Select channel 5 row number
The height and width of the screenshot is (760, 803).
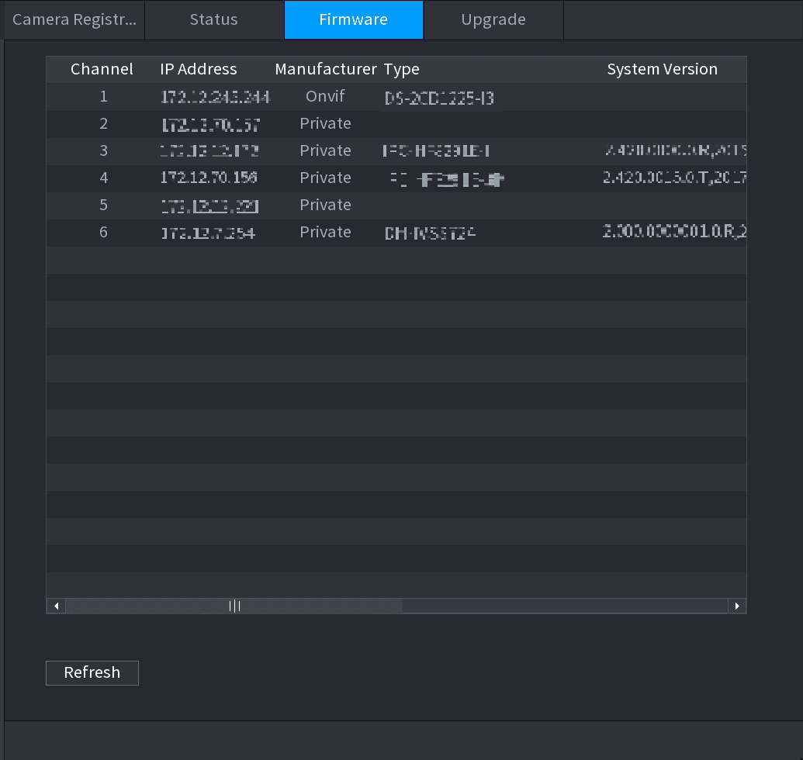pyautogui.click(x=103, y=206)
